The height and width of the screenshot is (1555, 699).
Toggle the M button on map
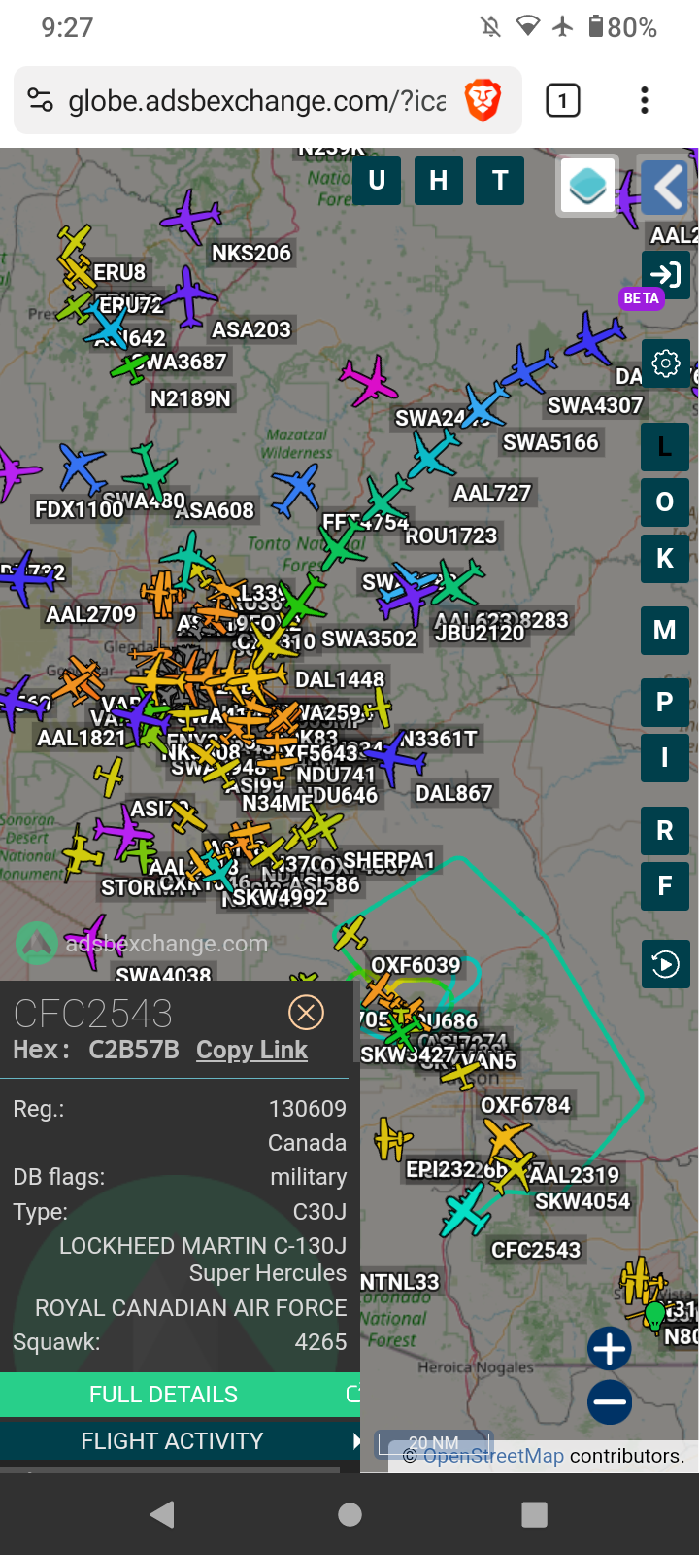pos(665,631)
